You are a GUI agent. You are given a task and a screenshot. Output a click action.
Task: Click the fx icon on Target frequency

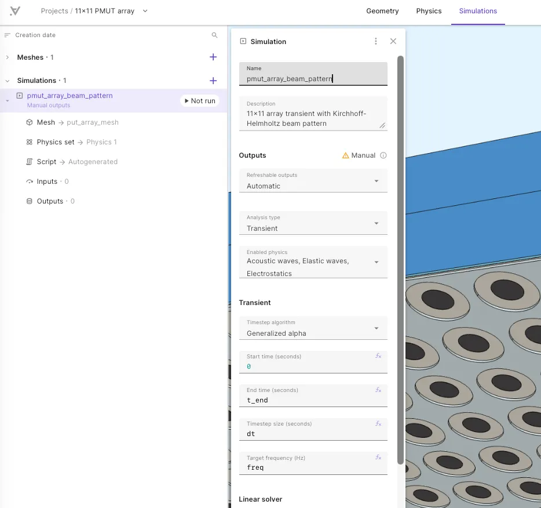(x=378, y=457)
